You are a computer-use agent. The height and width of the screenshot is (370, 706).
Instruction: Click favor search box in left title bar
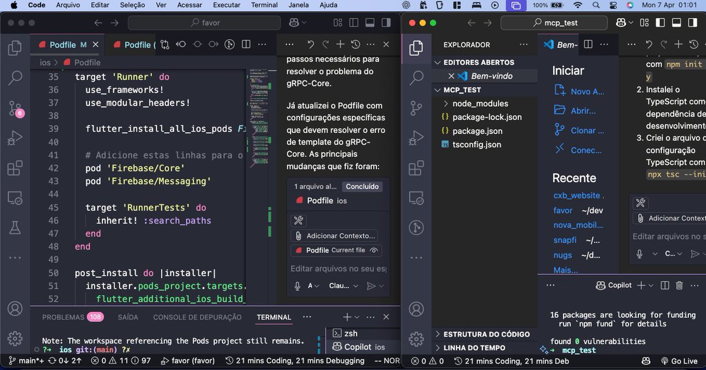pos(204,23)
